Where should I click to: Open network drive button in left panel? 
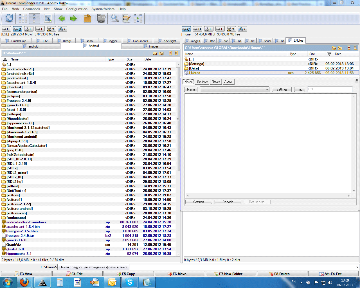tap(62, 29)
